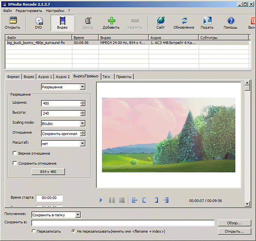
Task: Click the XMedia Recode title bar icon
Action: point(4,4)
